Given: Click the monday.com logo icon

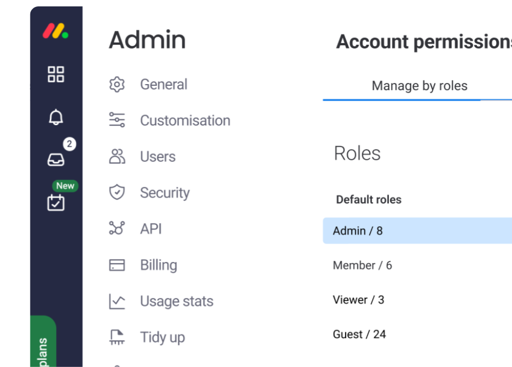Looking at the screenshot, I should click(x=55, y=31).
